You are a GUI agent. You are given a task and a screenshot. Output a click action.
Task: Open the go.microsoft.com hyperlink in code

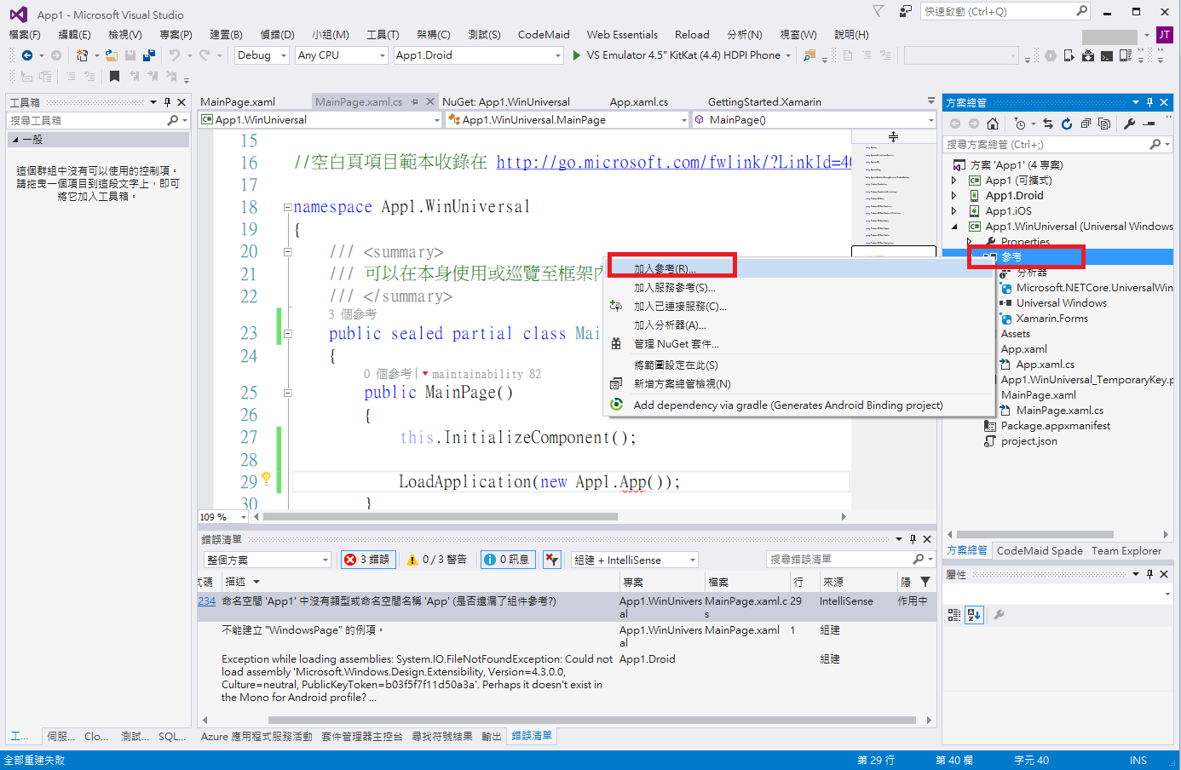pos(674,162)
